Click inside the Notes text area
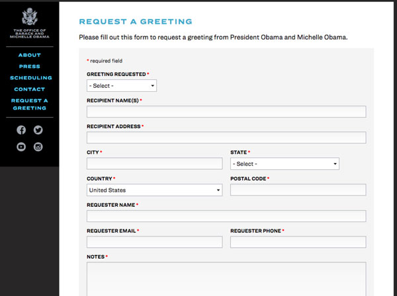The width and height of the screenshot is (397, 296). point(226,277)
